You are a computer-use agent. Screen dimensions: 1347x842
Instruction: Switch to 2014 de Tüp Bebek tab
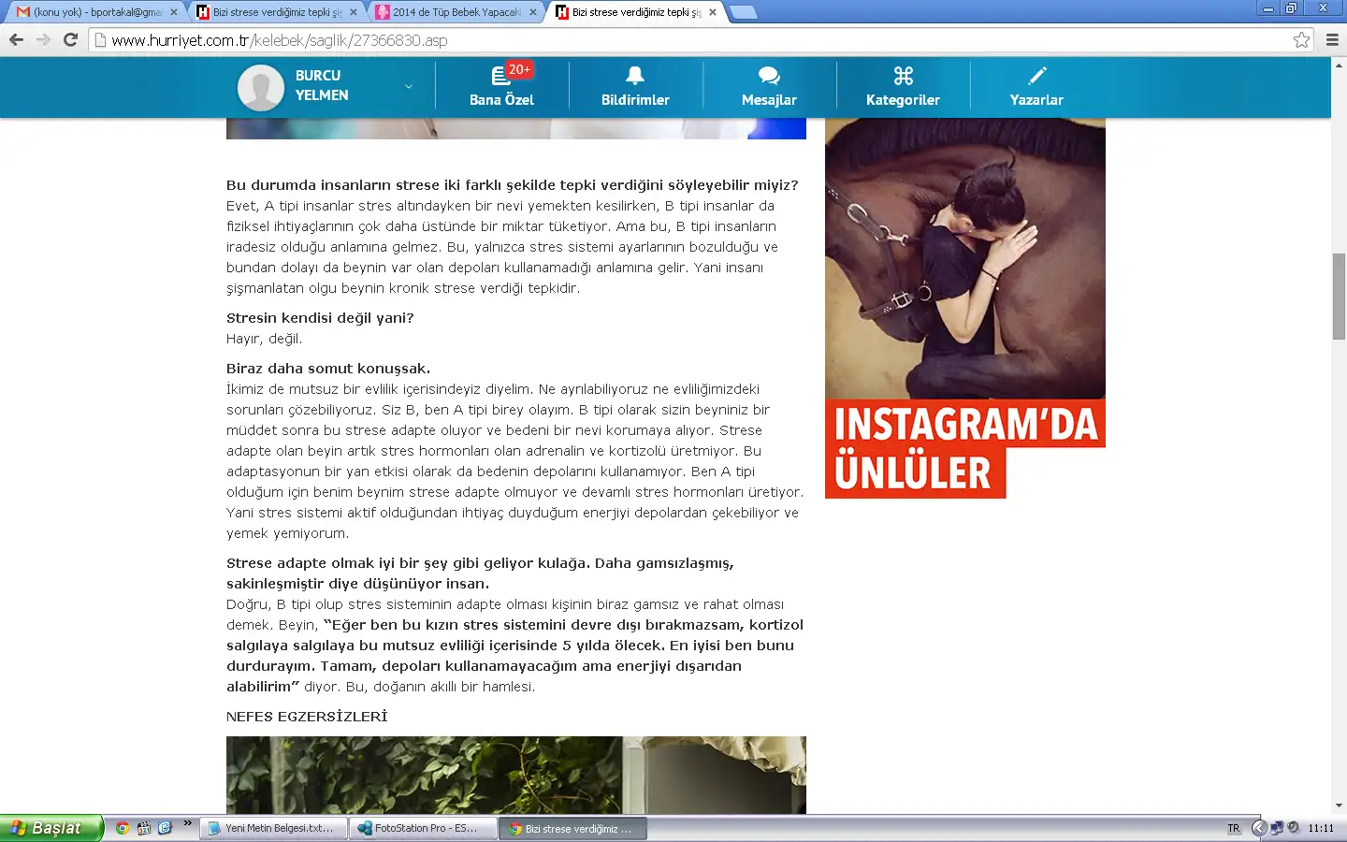454,12
